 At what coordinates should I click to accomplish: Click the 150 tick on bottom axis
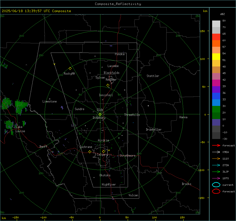click(182, 217)
